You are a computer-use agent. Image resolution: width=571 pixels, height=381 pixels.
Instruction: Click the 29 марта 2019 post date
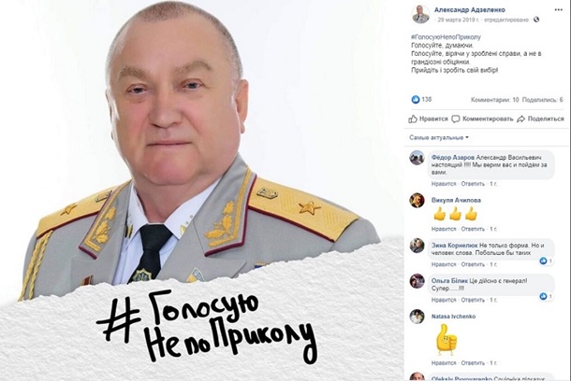pos(458,20)
